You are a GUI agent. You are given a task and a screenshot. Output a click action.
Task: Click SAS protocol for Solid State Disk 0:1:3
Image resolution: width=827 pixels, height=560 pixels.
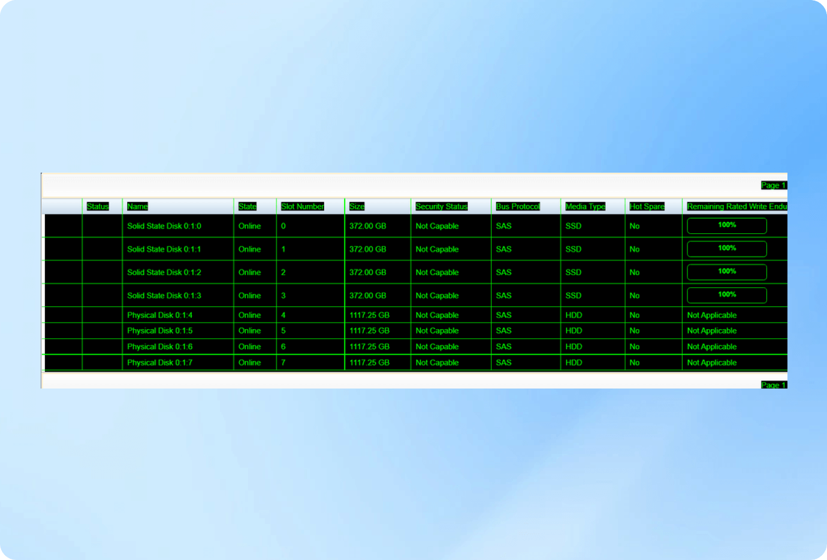[x=504, y=296]
